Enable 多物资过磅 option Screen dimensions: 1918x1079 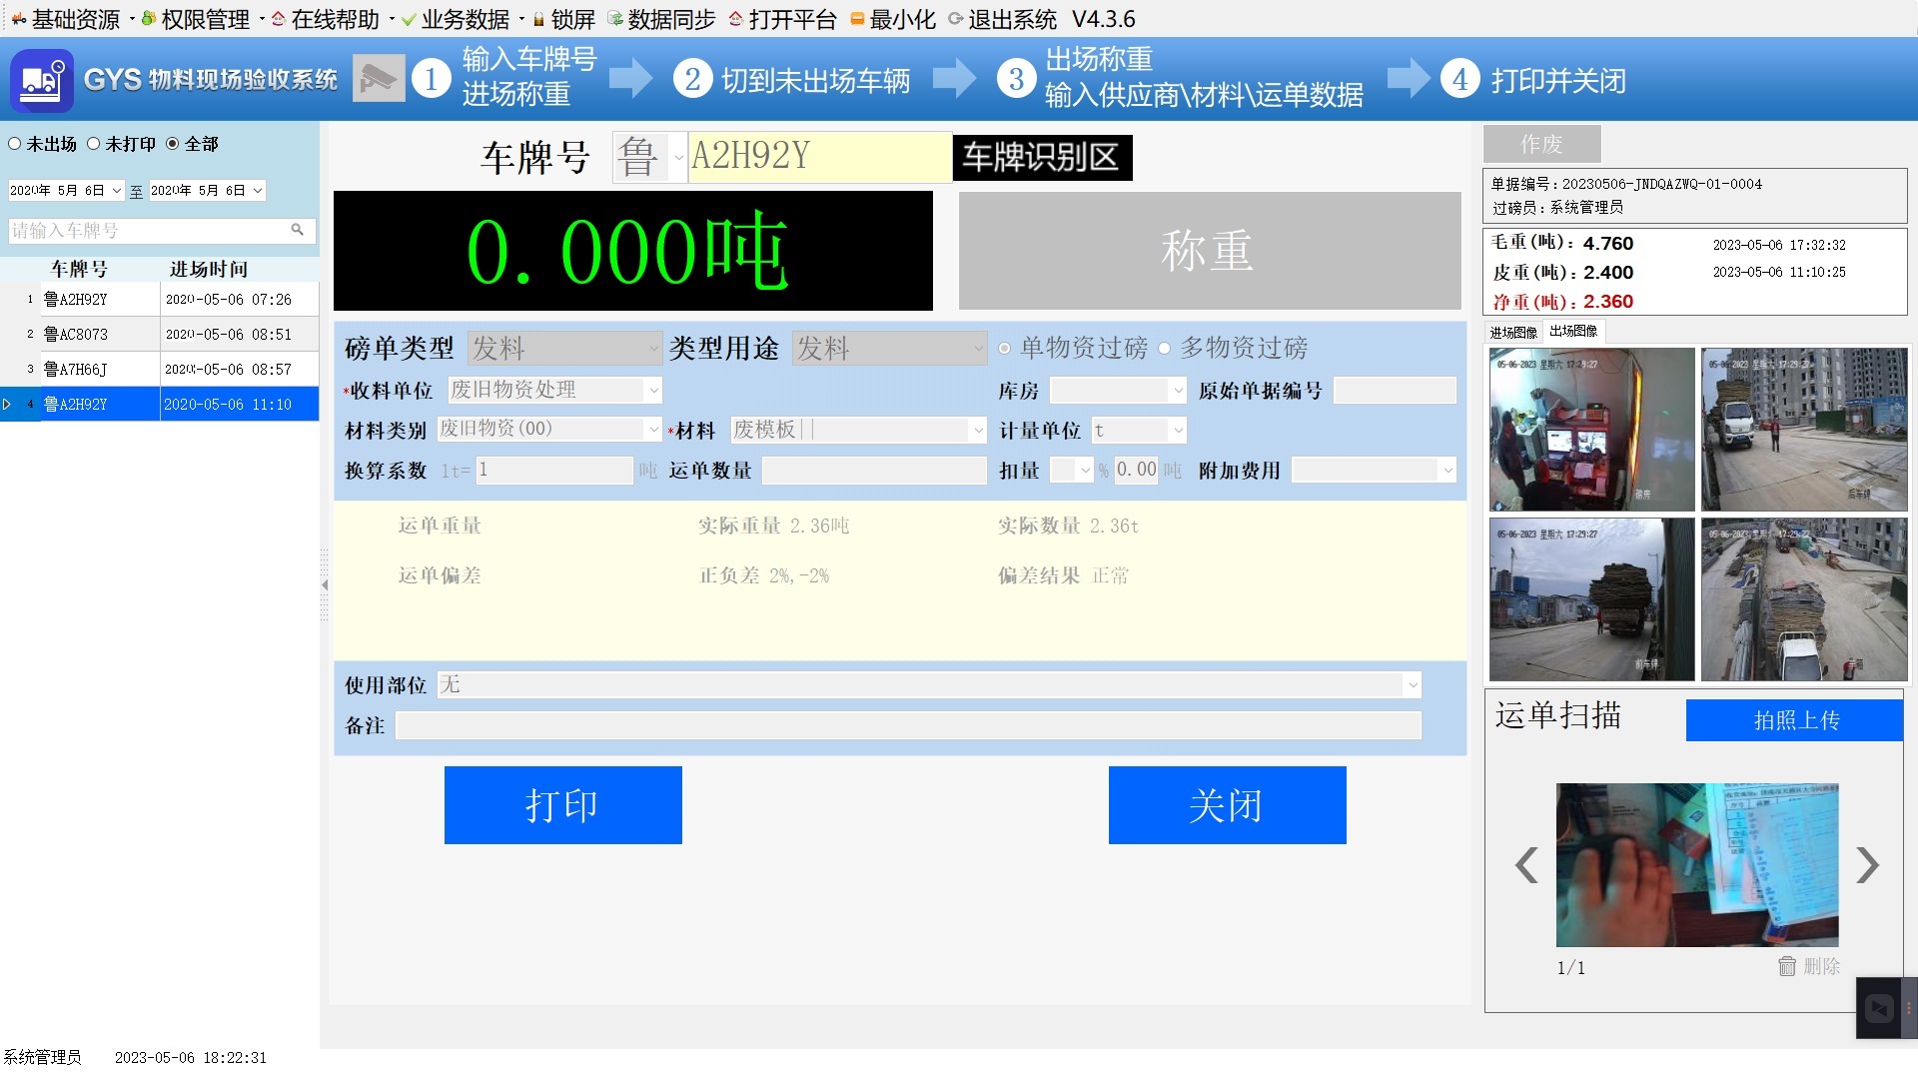(1164, 350)
